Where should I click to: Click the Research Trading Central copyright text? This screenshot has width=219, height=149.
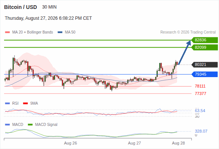coord(188,32)
